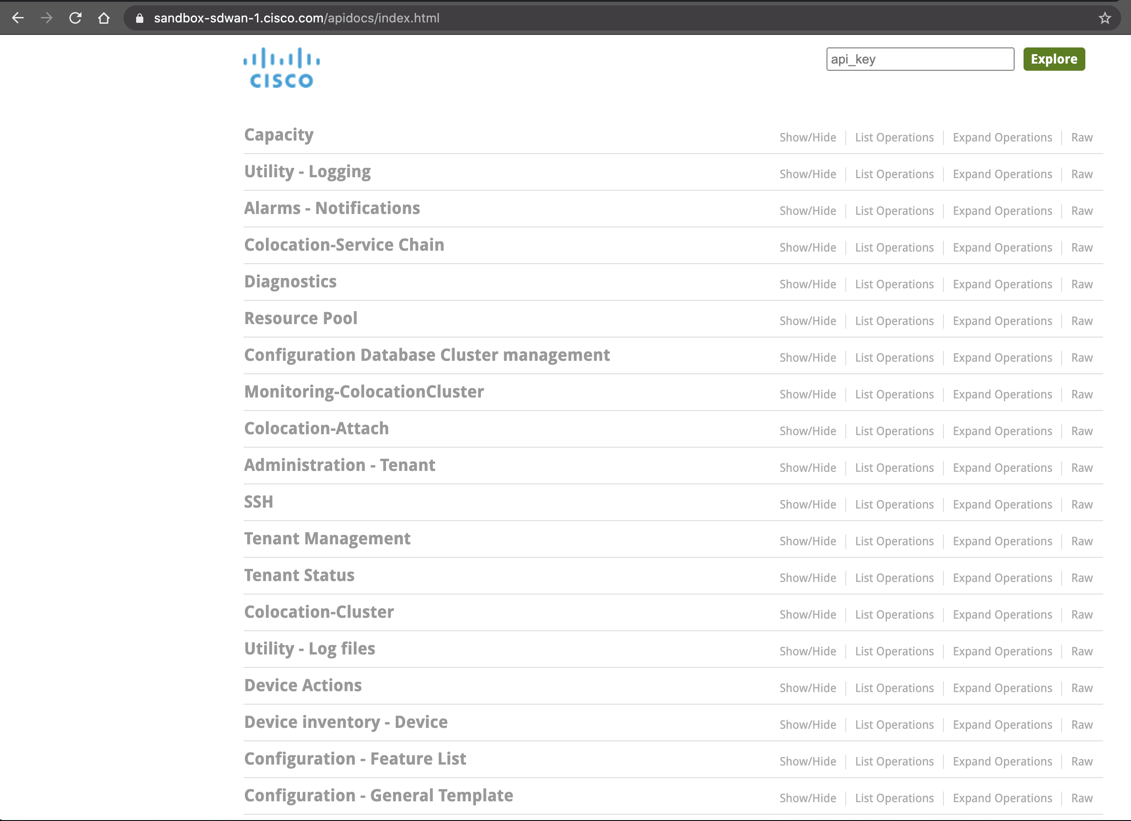Click the Cisco logo
The width and height of the screenshot is (1131, 821).
coord(281,68)
